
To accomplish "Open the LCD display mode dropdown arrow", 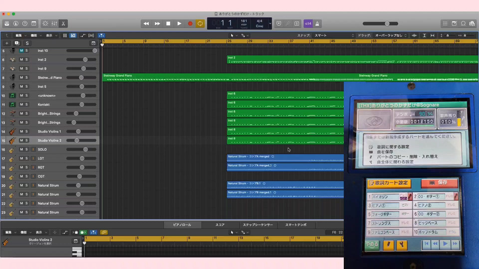I will (x=270, y=23).
